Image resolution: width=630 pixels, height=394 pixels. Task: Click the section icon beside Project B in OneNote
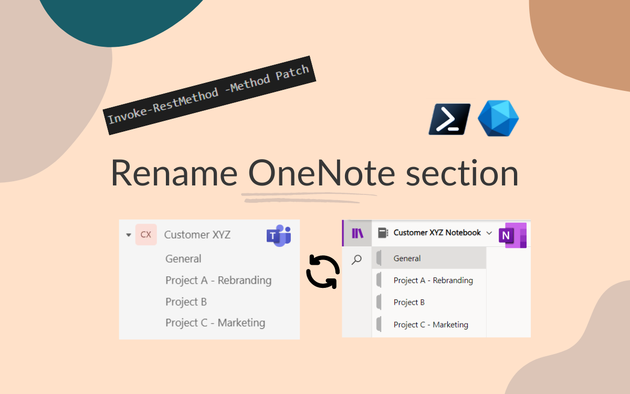click(x=379, y=302)
